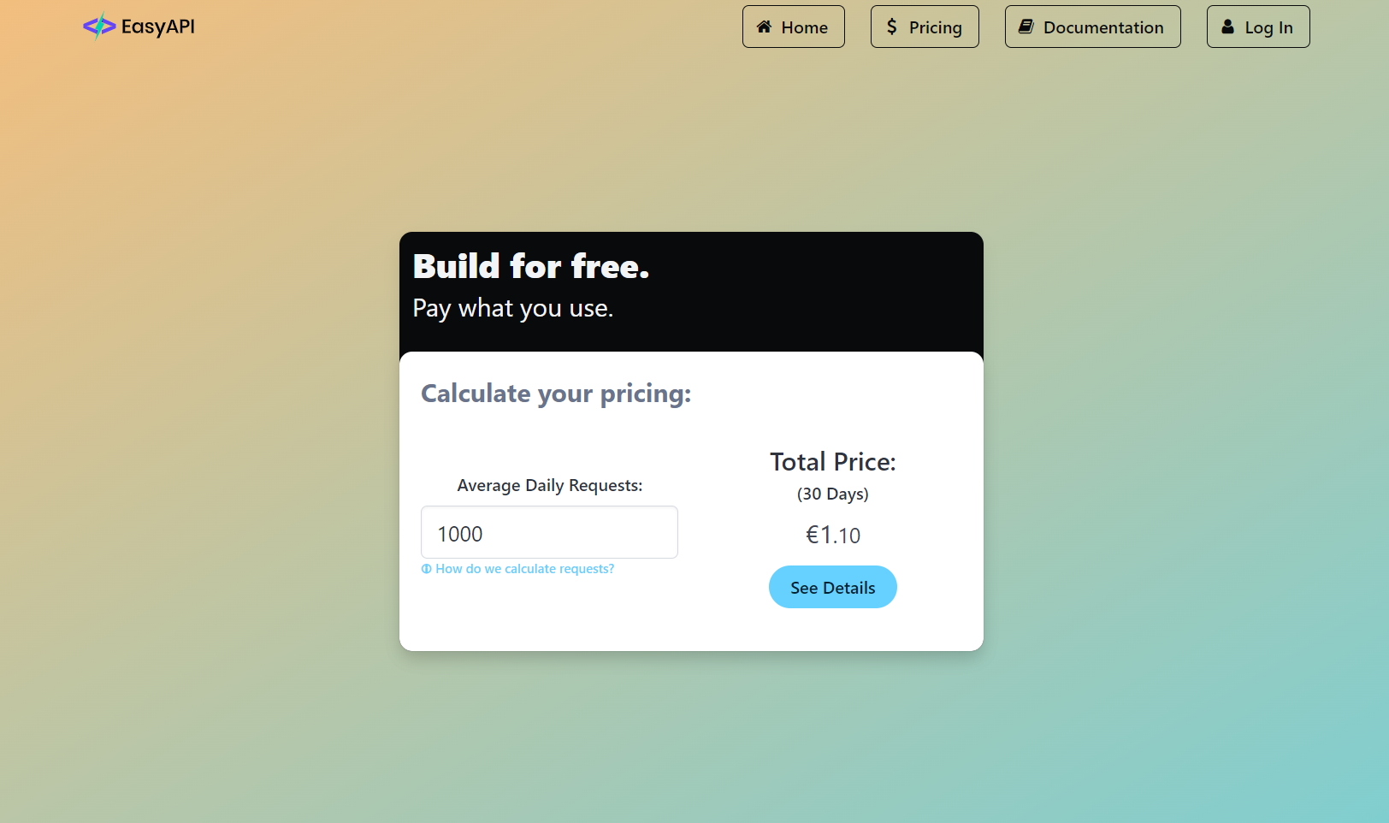This screenshot has height=823, width=1389.
Task: Click the EasyAPI lightning logo icon
Action: 99,27
